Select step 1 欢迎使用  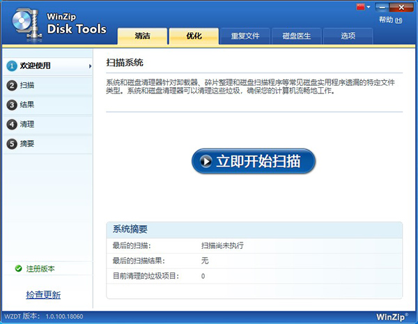(48, 66)
